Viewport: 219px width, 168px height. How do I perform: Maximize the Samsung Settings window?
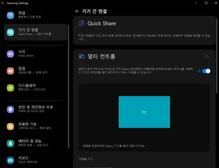206,3
